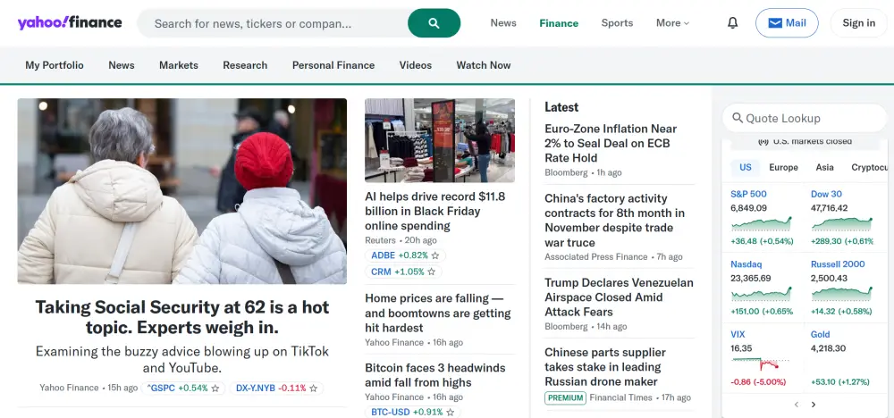Click the main search input field
894x418 pixels.
(273, 23)
